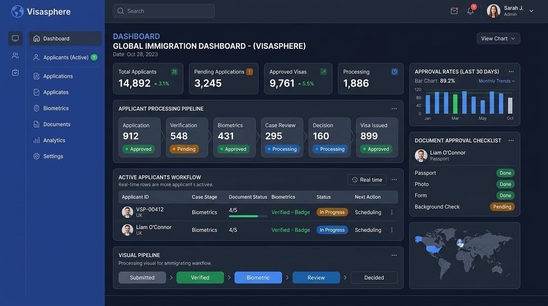Click the Pending Applications warning icon
This screenshot has height=306, width=548.
(250, 72)
